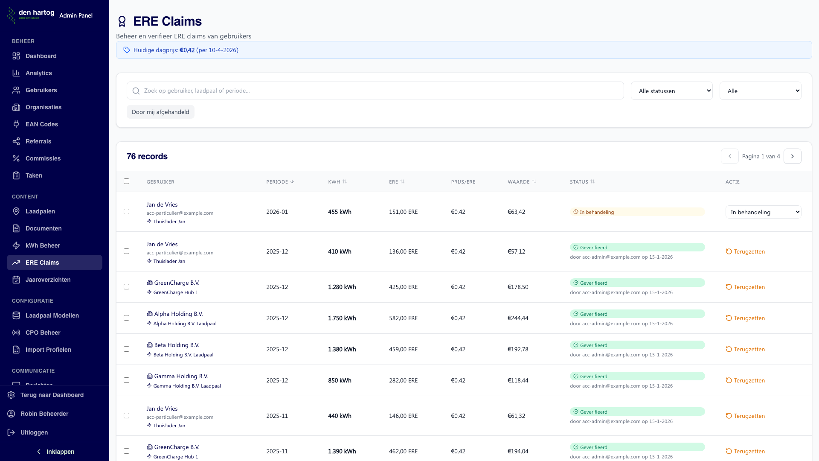Click the EAN Codes plug icon

tap(16, 124)
